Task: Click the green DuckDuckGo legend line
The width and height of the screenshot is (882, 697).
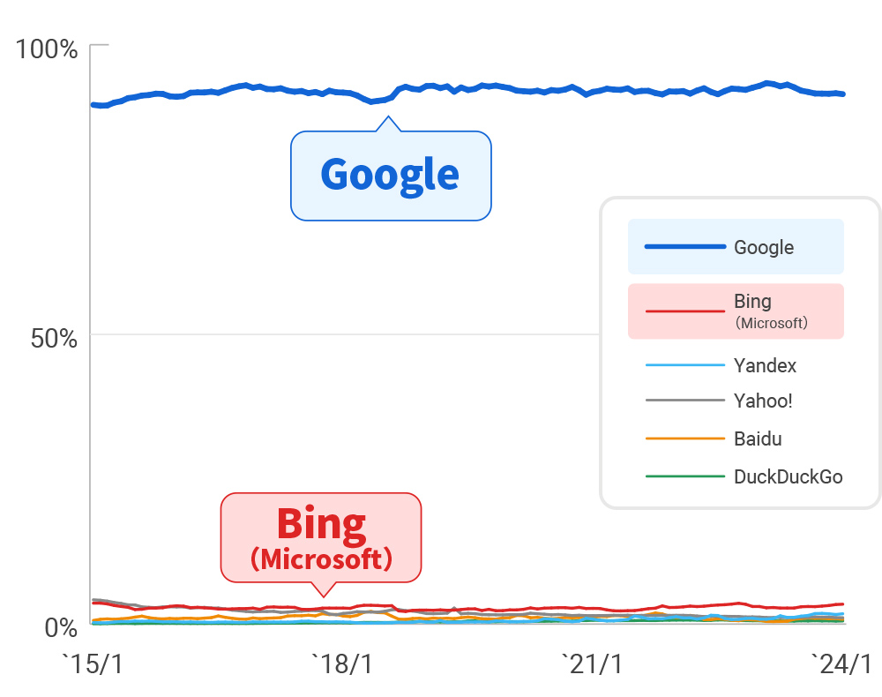Action: point(684,476)
